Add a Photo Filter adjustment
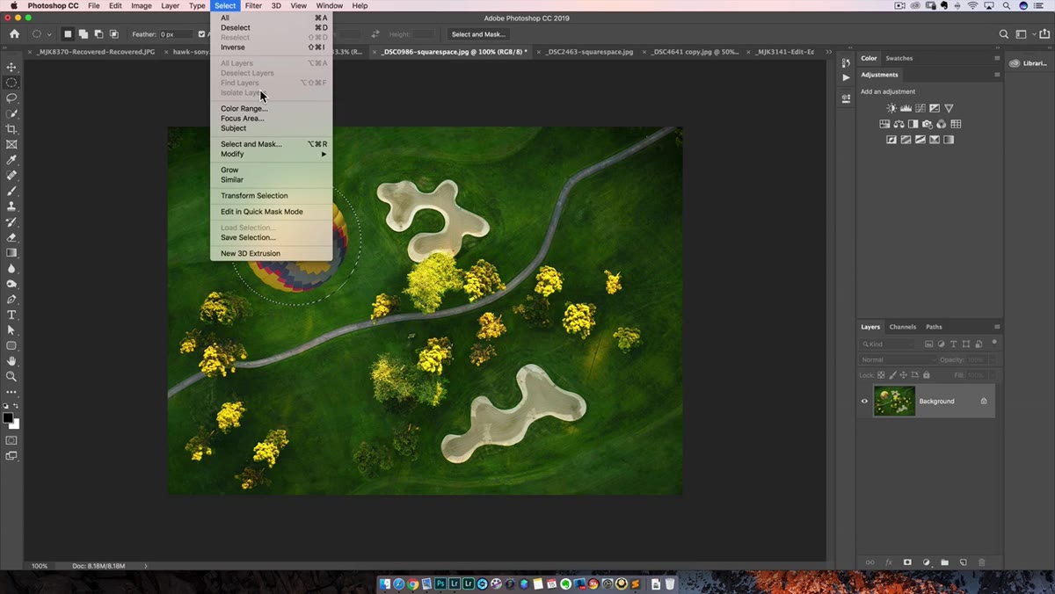The image size is (1055, 594). [928, 124]
